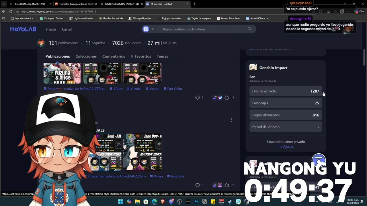Switch to the Estimated Primogem Count tab
This screenshot has height=206, width=367.
pos(76,4)
